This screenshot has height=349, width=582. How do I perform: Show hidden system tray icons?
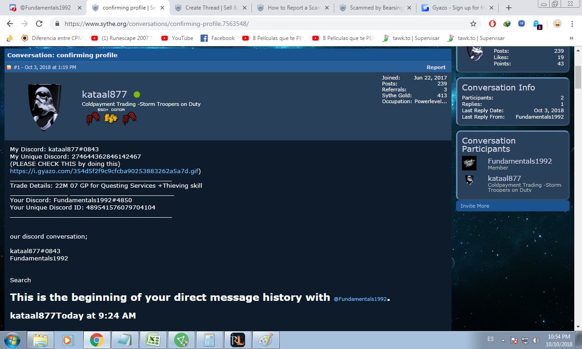point(503,340)
